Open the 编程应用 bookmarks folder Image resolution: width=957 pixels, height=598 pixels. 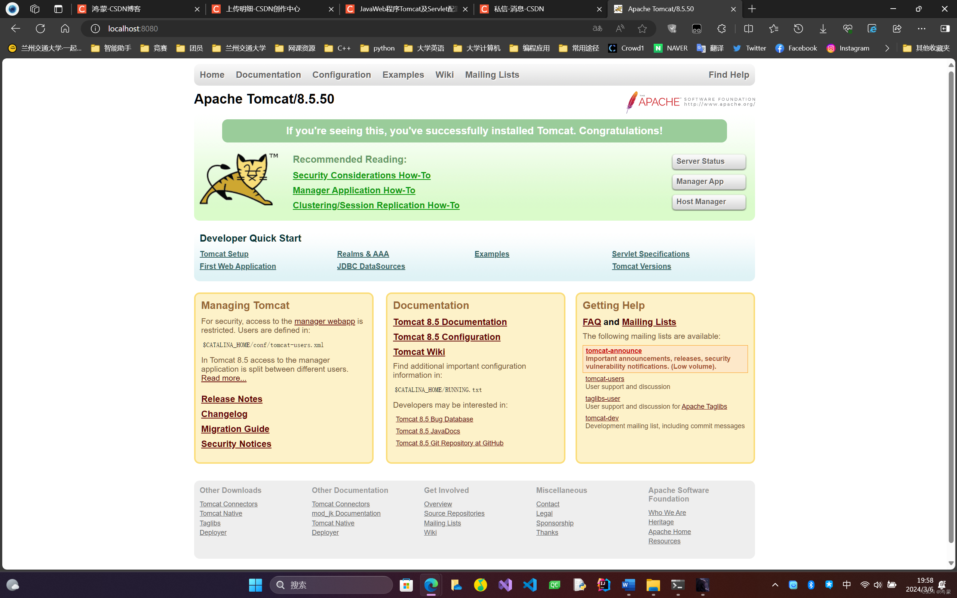pos(530,48)
